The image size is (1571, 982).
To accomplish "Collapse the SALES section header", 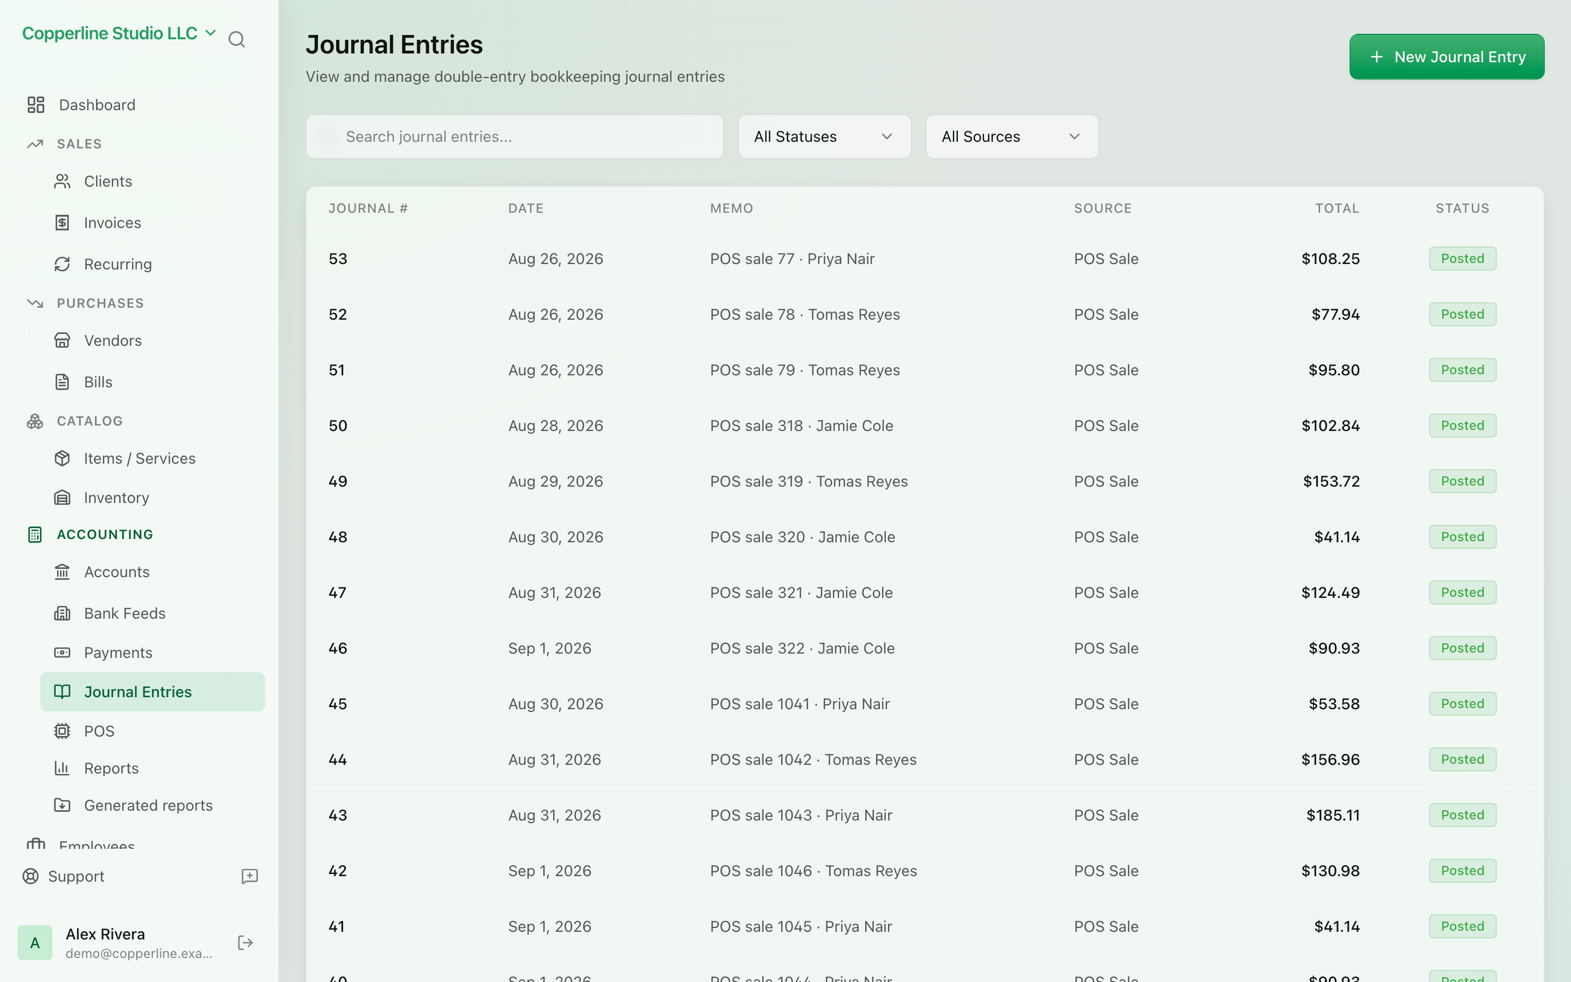I will 79,143.
